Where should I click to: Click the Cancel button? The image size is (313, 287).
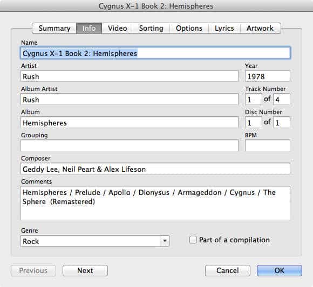(228, 270)
